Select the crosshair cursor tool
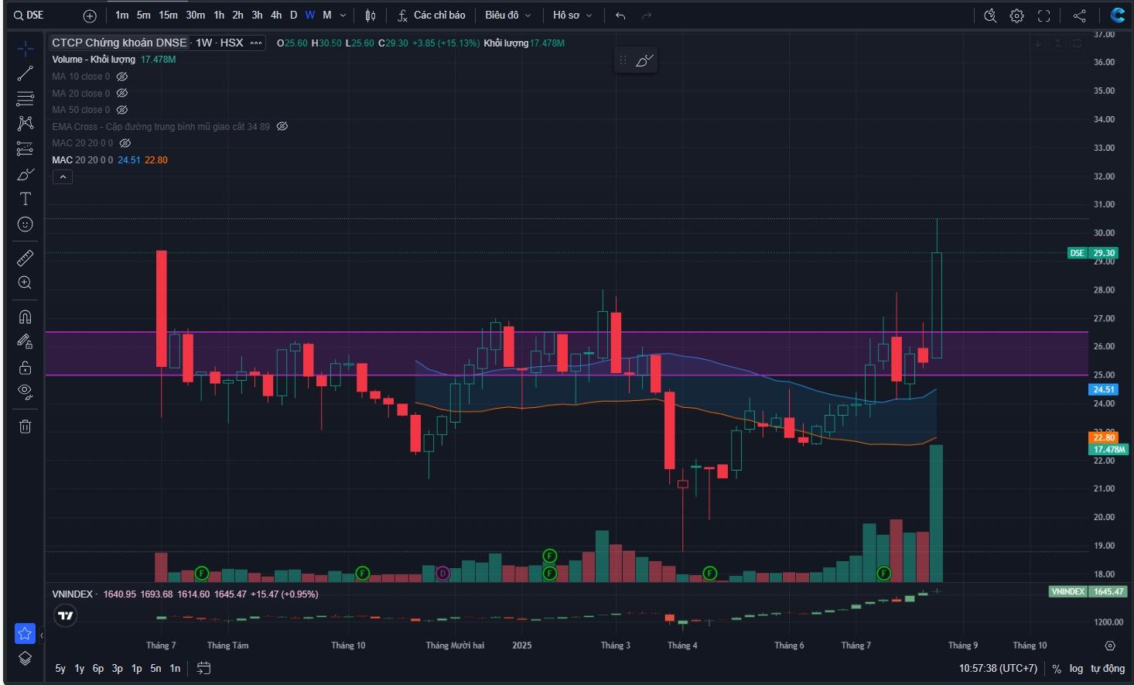 (x=25, y=50)
